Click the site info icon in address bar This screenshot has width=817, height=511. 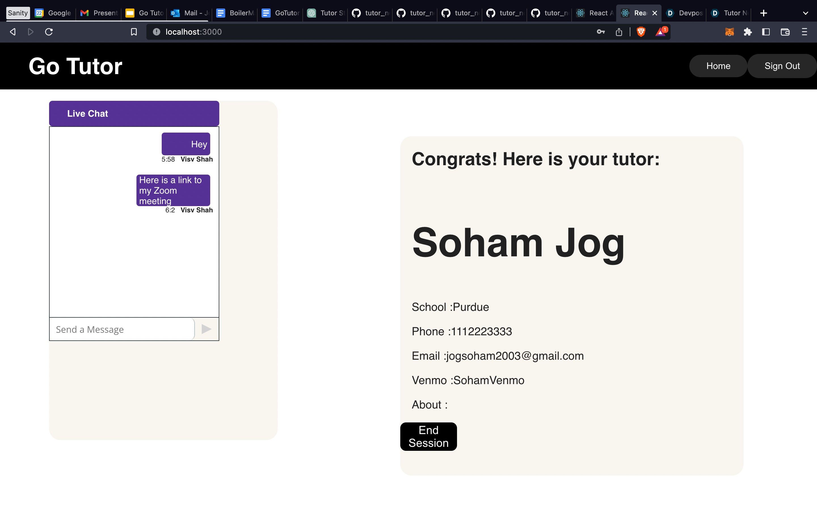156,32
